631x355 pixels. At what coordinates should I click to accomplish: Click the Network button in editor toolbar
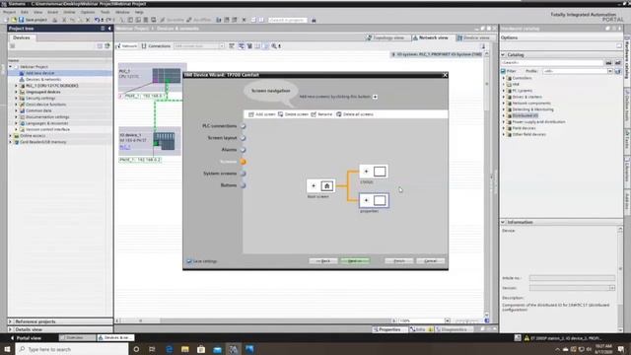click(127, 46)
